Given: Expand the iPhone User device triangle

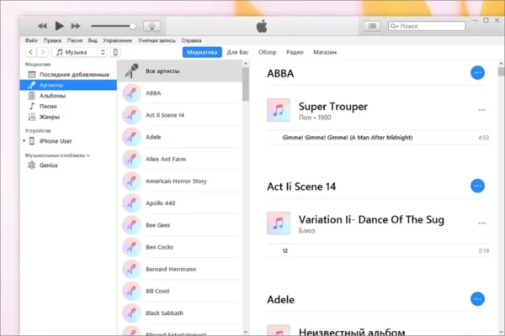Looking at the screenshot, I should (24, 141).
